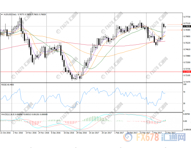Viewport: 191px width, 148px height.
Task: Click the 1 Feb 2017 date label
Action: tap(119, 133)
